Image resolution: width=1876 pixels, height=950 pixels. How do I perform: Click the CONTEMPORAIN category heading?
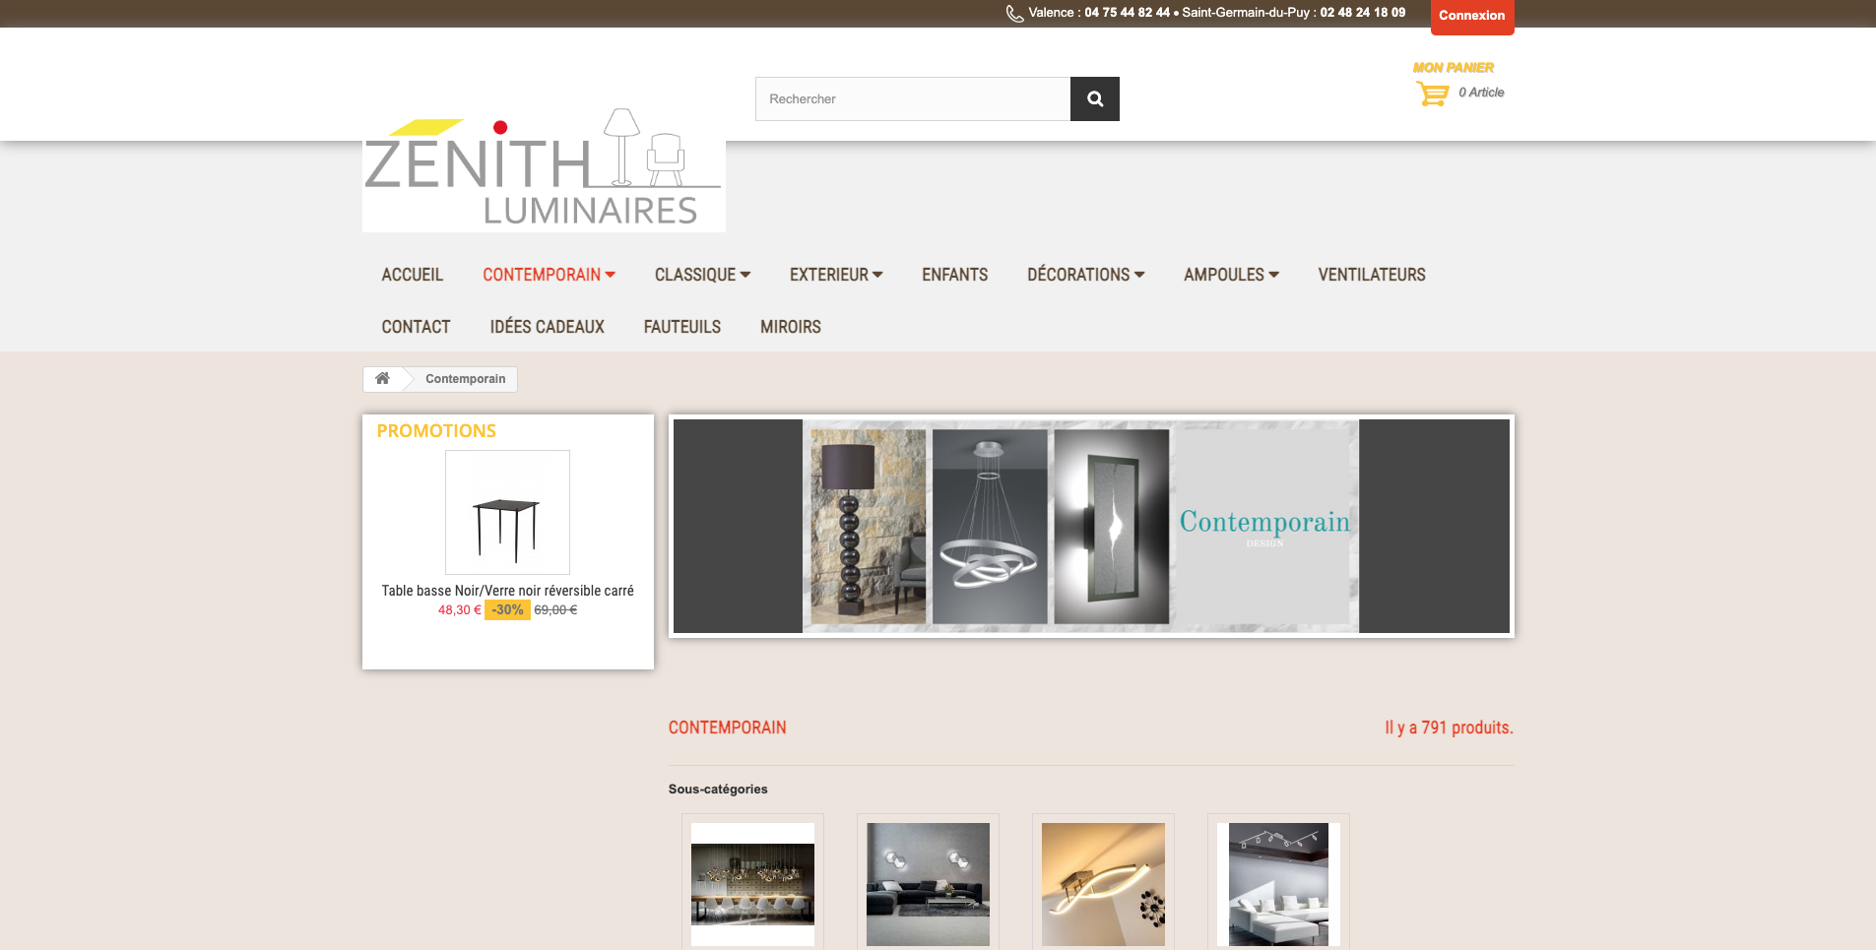point(727,728)
